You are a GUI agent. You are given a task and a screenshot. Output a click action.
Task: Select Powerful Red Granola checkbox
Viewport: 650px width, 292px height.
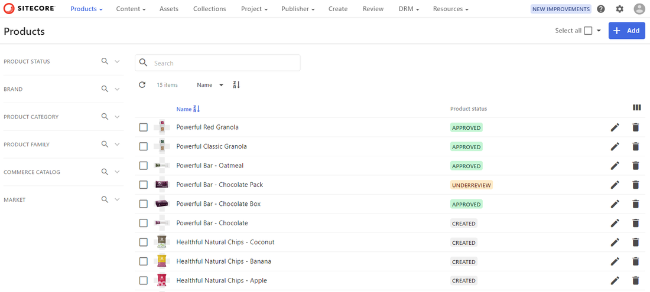click(144, 127)
